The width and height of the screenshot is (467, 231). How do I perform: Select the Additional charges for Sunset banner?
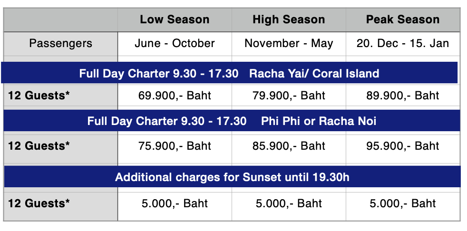point(232,177)
